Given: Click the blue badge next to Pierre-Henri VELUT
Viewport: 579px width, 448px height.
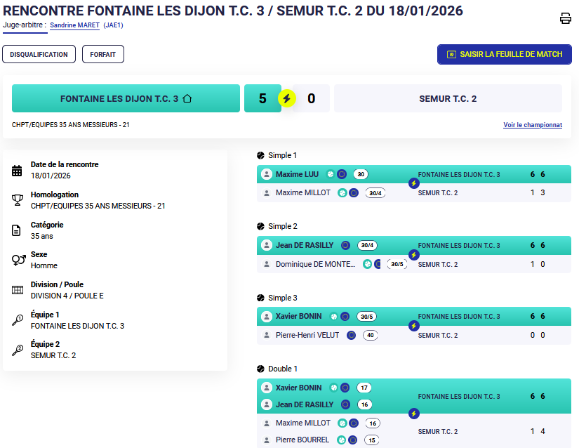Looking at the screenshot, I should (351, 336).
